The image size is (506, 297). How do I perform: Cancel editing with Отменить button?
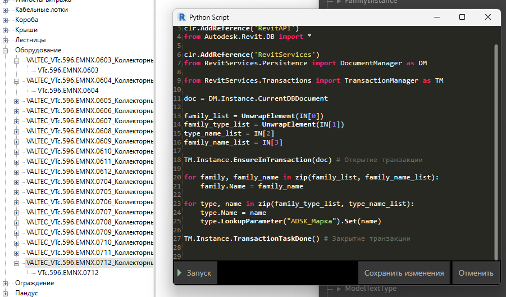click(x=476, y=273)
